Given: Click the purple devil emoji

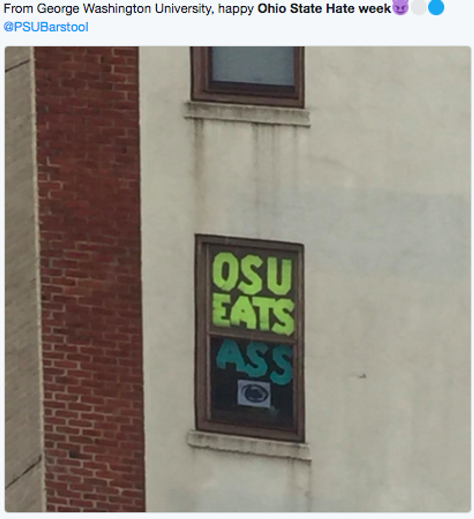Looking at the screenshot, I should tap(400, 7).
